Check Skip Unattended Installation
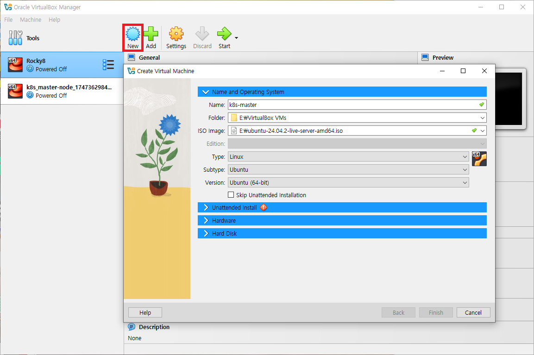The image size is (534, 355). 231,195
